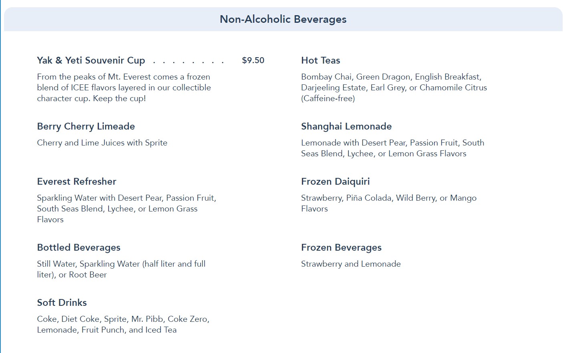This screenshot has width=563, height=353.
Task: Click the frozen ICEE blend description text
Action: click(x=124, y=88)
